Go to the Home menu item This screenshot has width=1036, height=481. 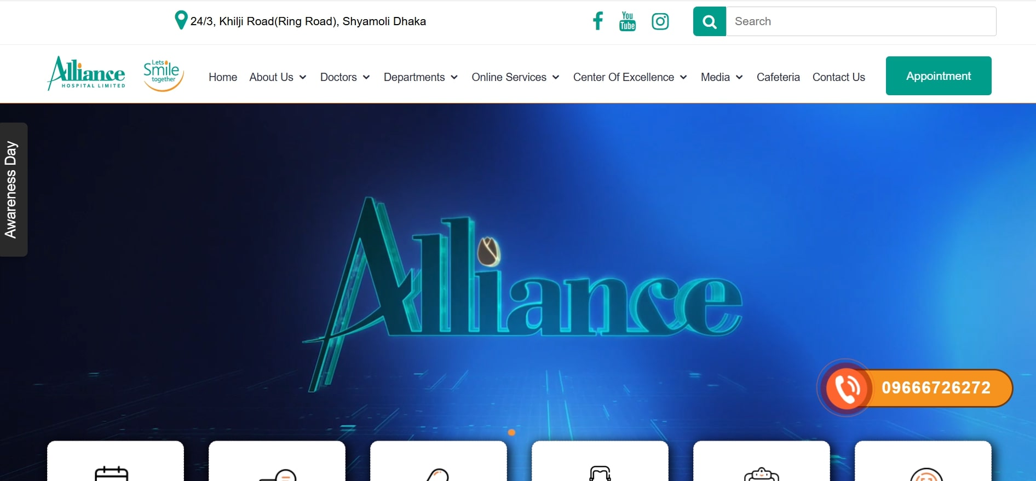[223, 77]
